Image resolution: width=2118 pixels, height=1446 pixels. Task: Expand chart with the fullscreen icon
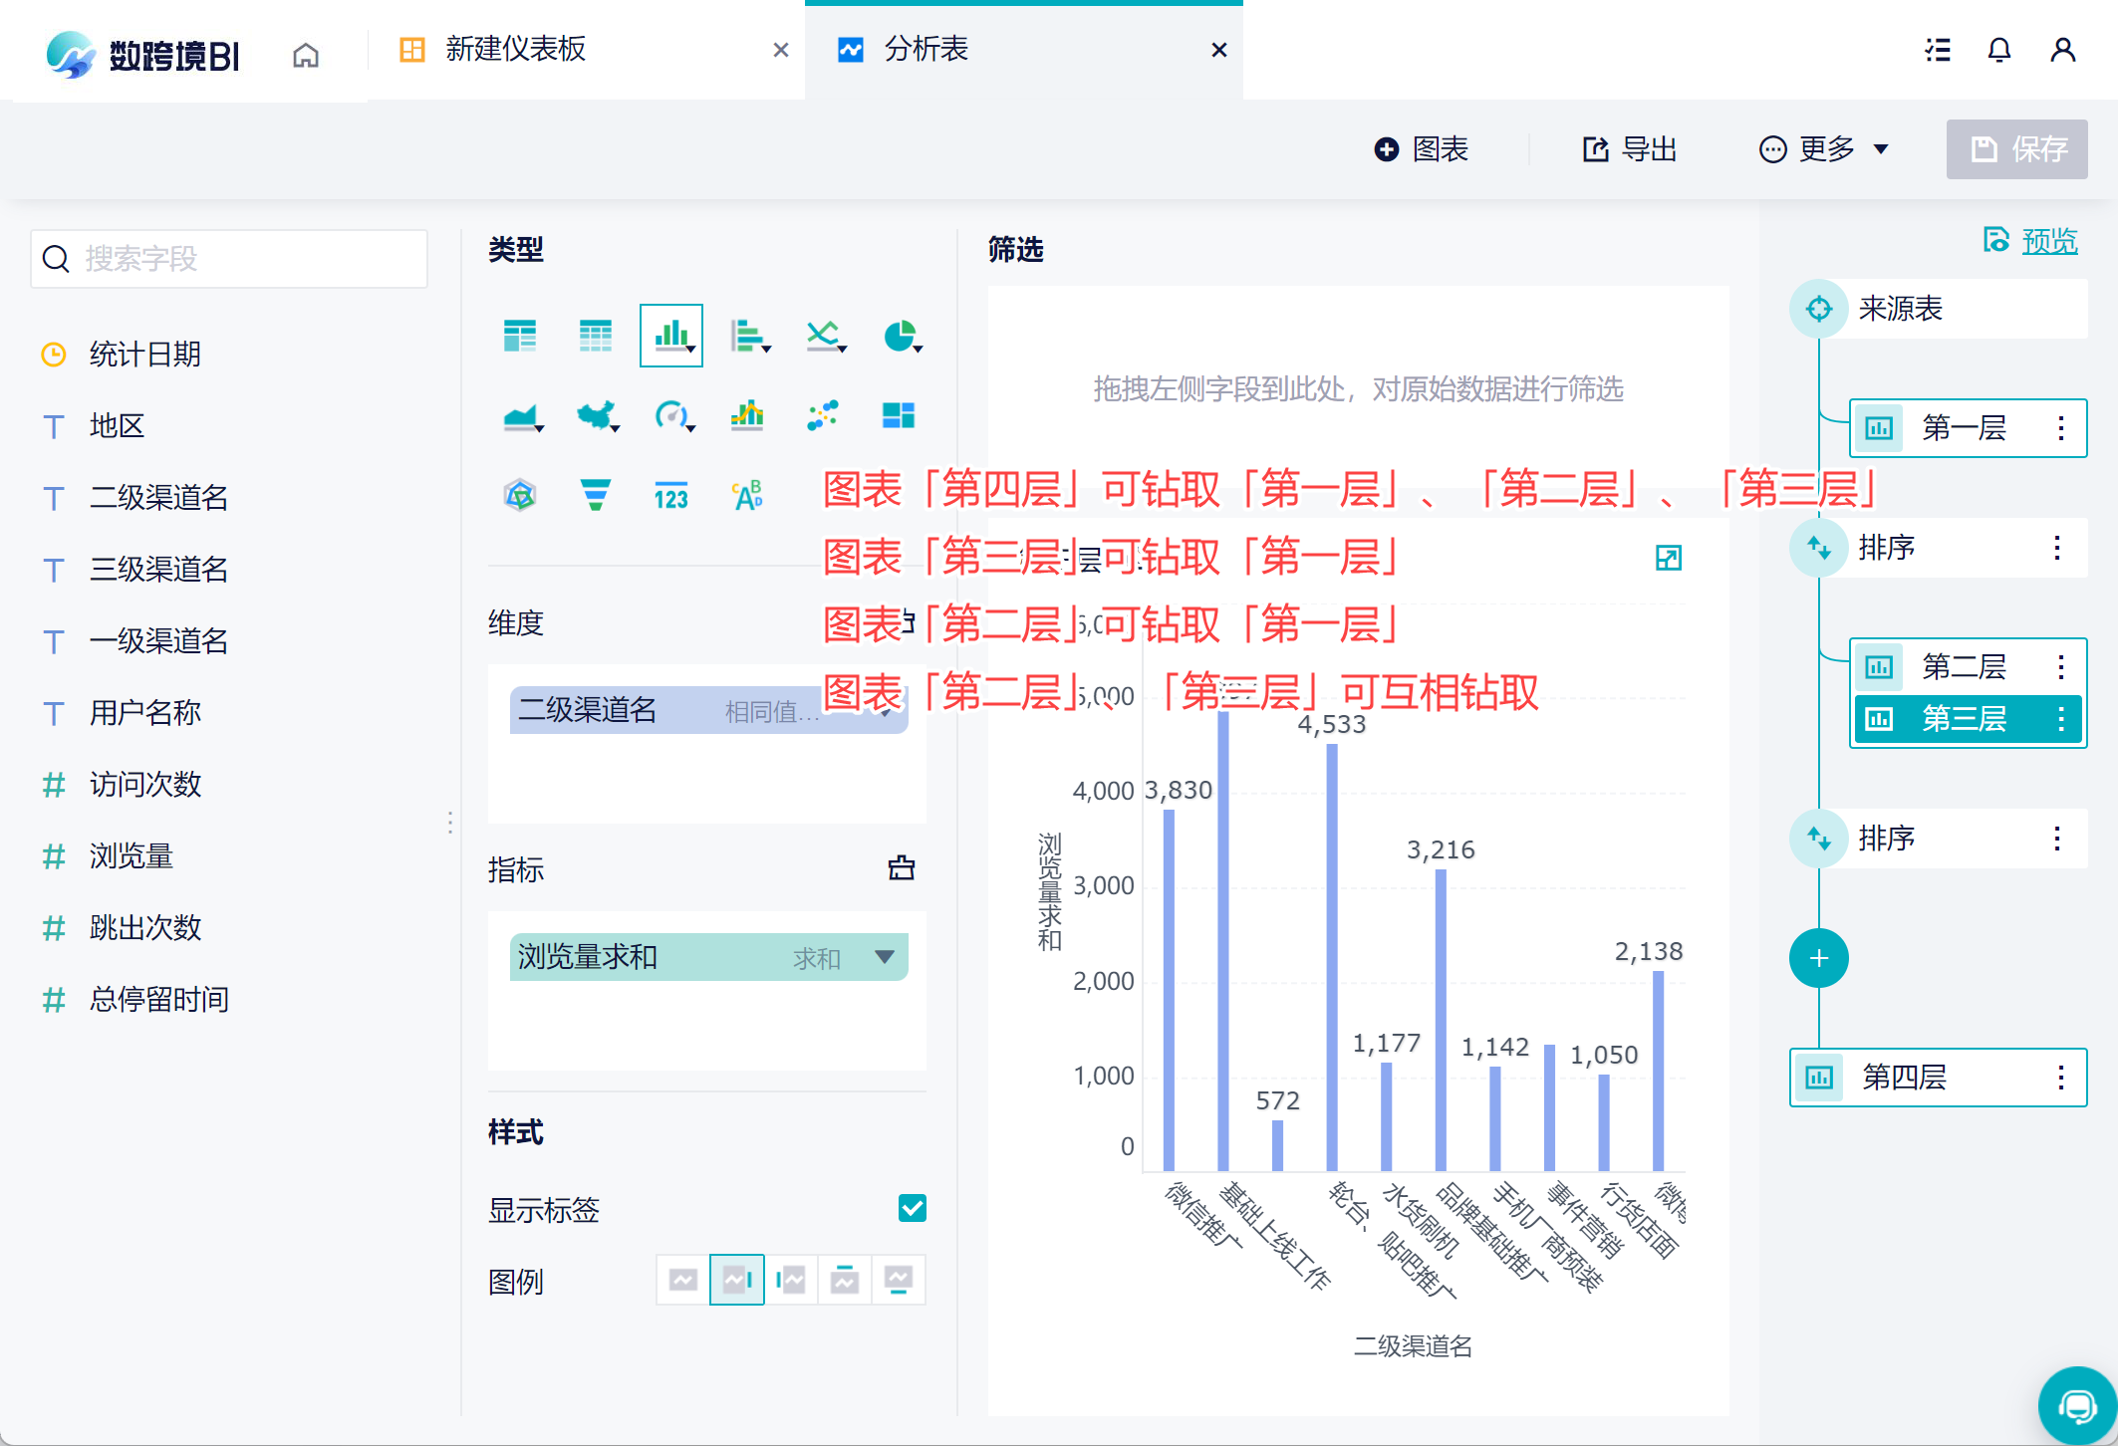click(x=1668, y=558)
